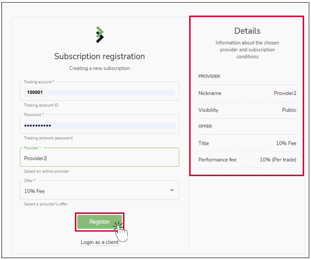Click the Nickname label in Details

tap(210, 93)
